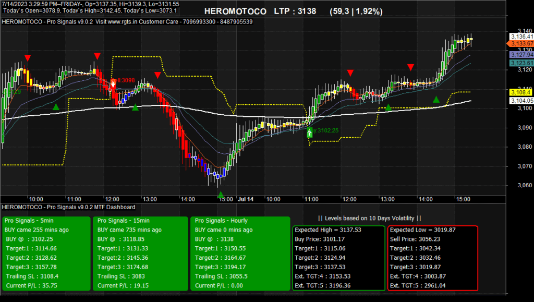Click the teal 3,123.61 price tag
The image size is (534, 302).
(x=521, y=63)
